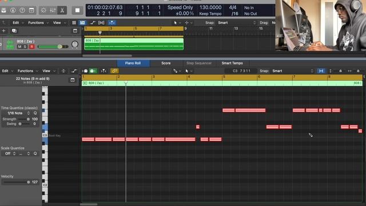This screenshot has height=206, width=366.
Task: Click the 808 (Zay) pan knob
Action: pyautogui.click(x=75, y=44)
